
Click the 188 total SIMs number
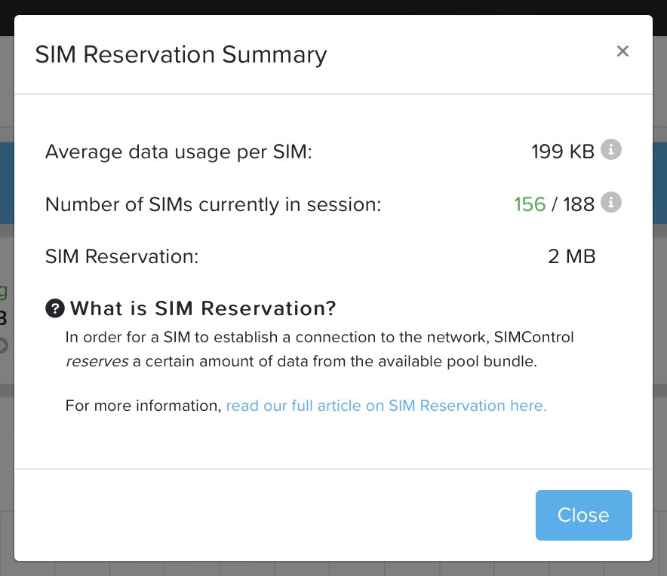click(579, 204)
